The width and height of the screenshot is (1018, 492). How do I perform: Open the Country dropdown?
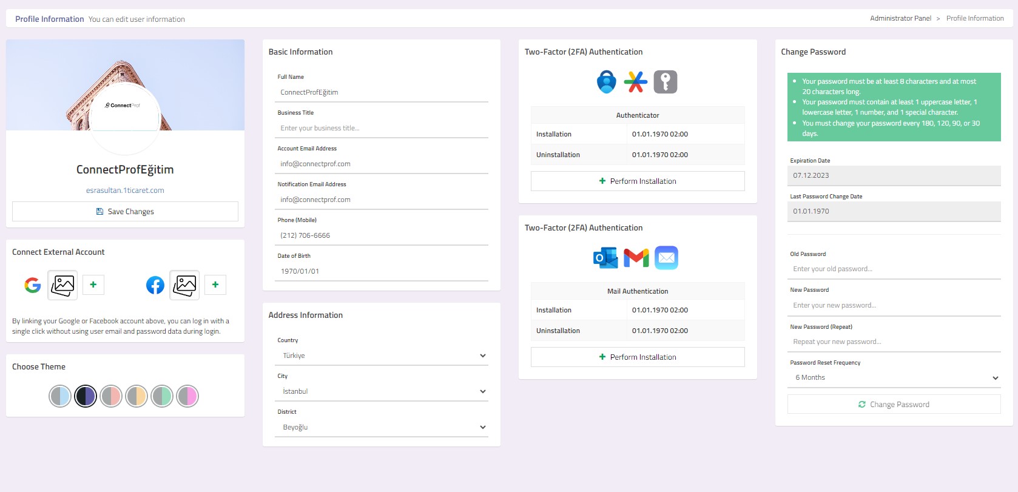point(382,356)
